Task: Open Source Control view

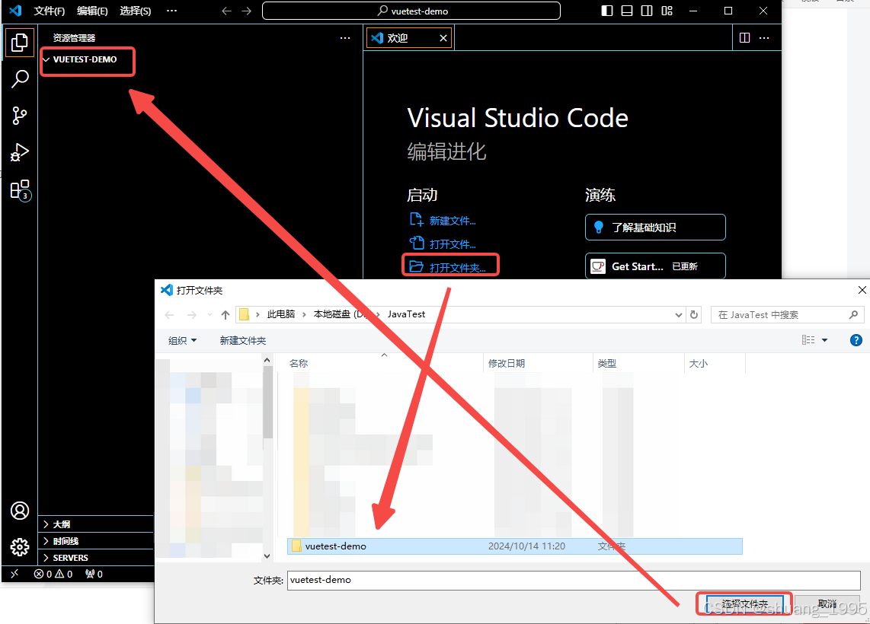Action: (x=19, y=116)
